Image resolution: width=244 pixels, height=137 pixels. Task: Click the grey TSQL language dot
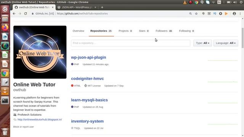click(x=72, y=128)
